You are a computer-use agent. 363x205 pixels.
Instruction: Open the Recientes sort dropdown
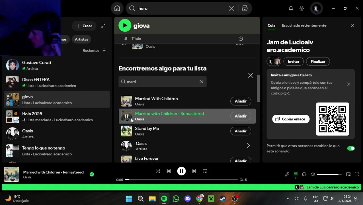(94, 50)
